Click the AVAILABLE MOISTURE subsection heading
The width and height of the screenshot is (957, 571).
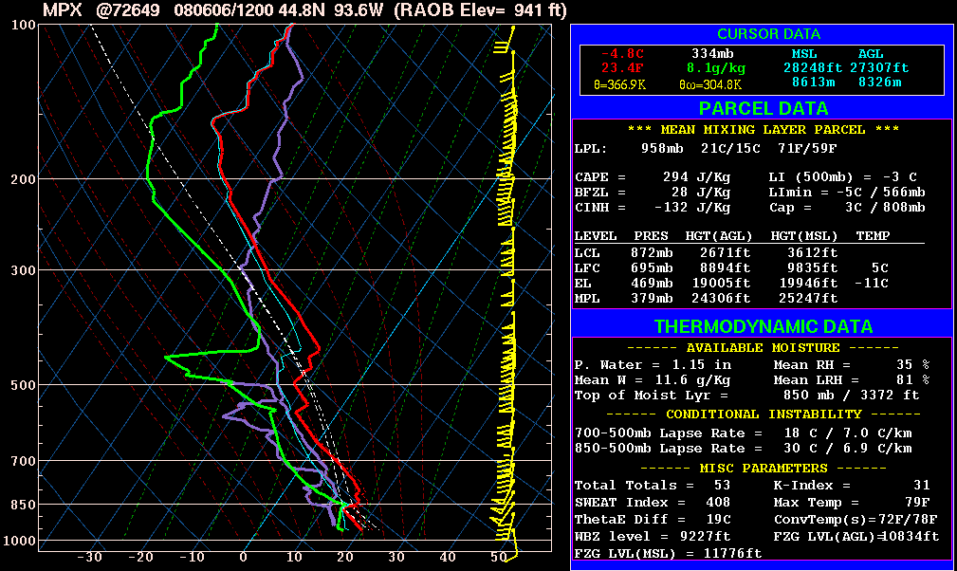point(762,348)
